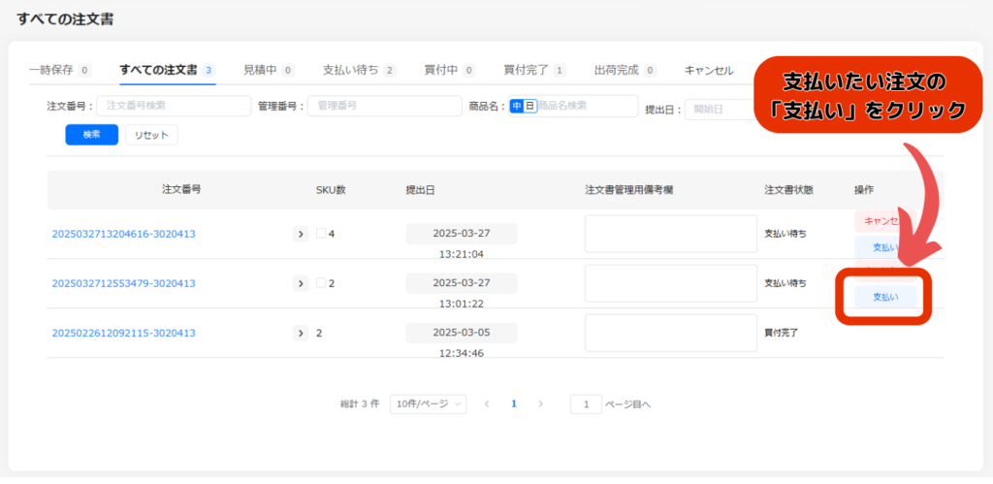Open order link 2025022612092115-3020413
This screenshot has width=993, height=484.
[123, 333]
